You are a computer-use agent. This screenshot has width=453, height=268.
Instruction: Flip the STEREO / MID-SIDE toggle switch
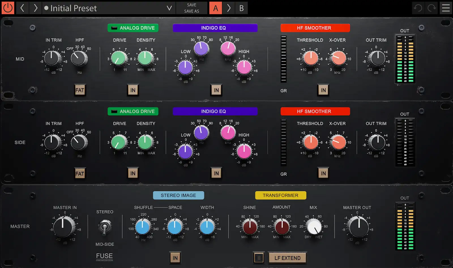point(104,228)
